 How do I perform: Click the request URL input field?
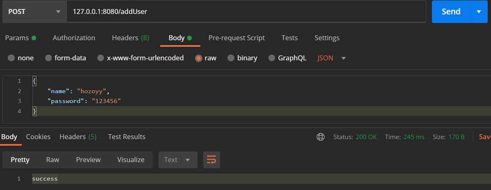pos(246,11)
